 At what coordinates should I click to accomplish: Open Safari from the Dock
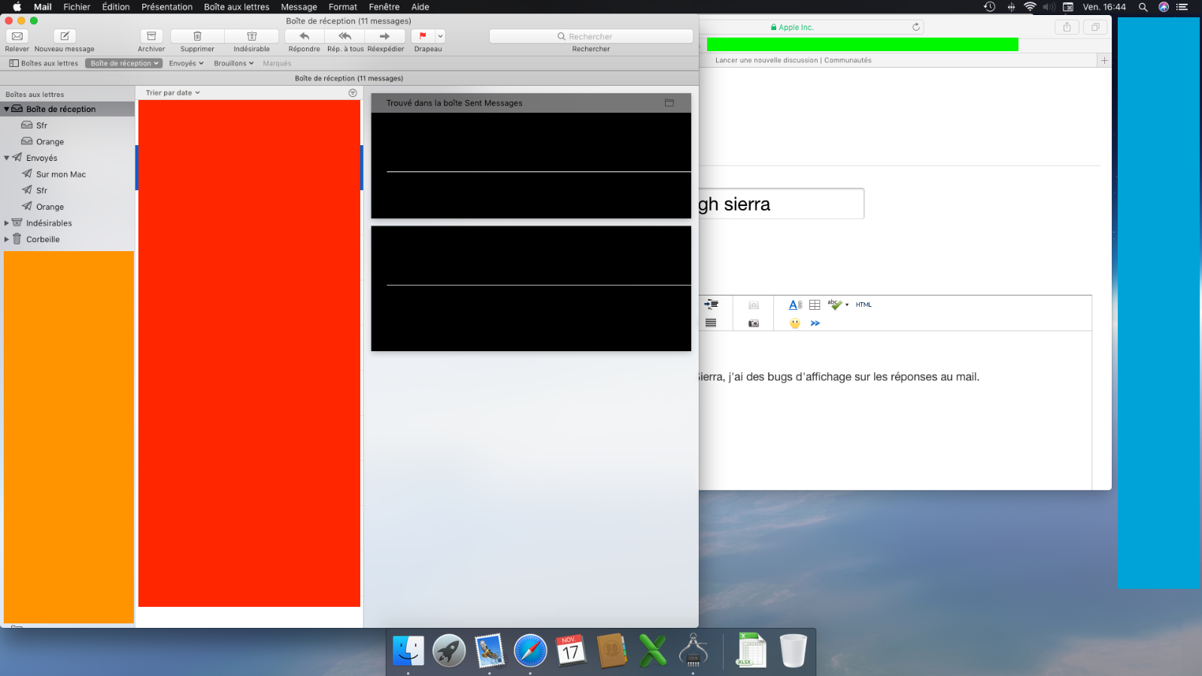(x=530, y=650)
